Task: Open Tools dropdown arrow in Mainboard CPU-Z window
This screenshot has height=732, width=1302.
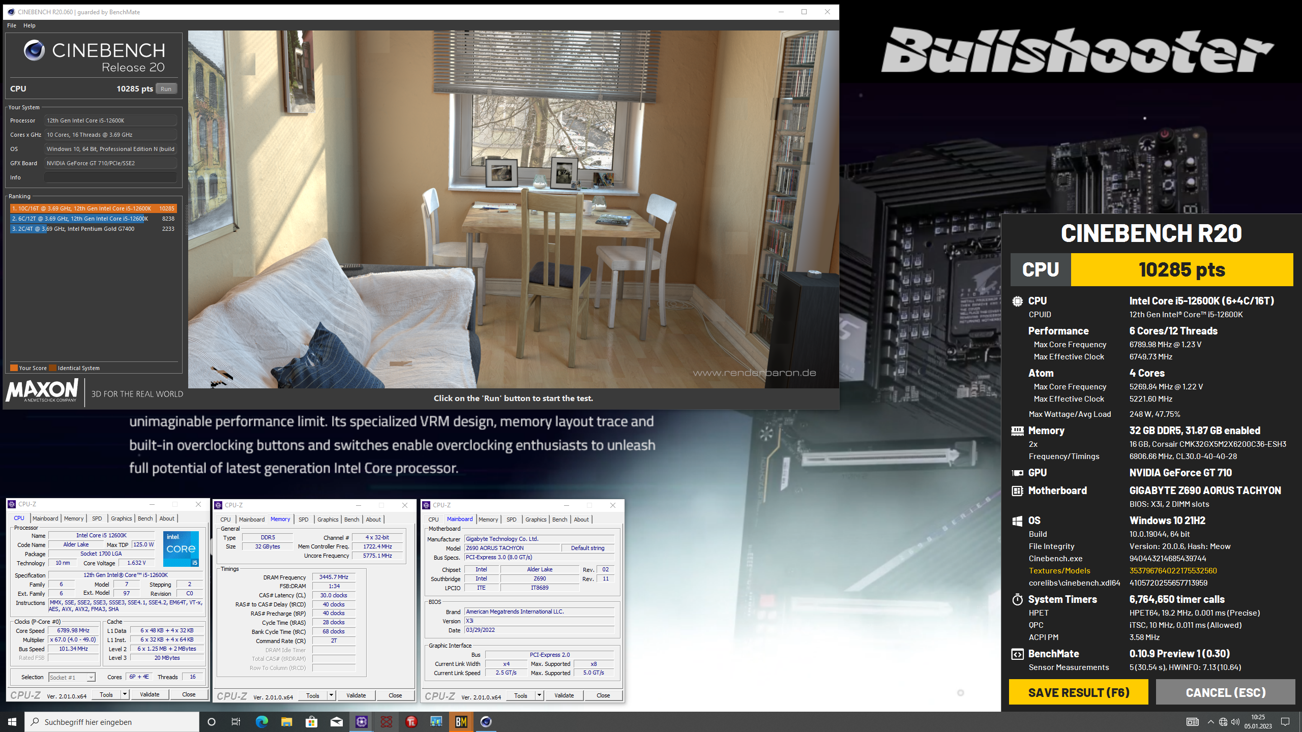Action: [539, 695]
